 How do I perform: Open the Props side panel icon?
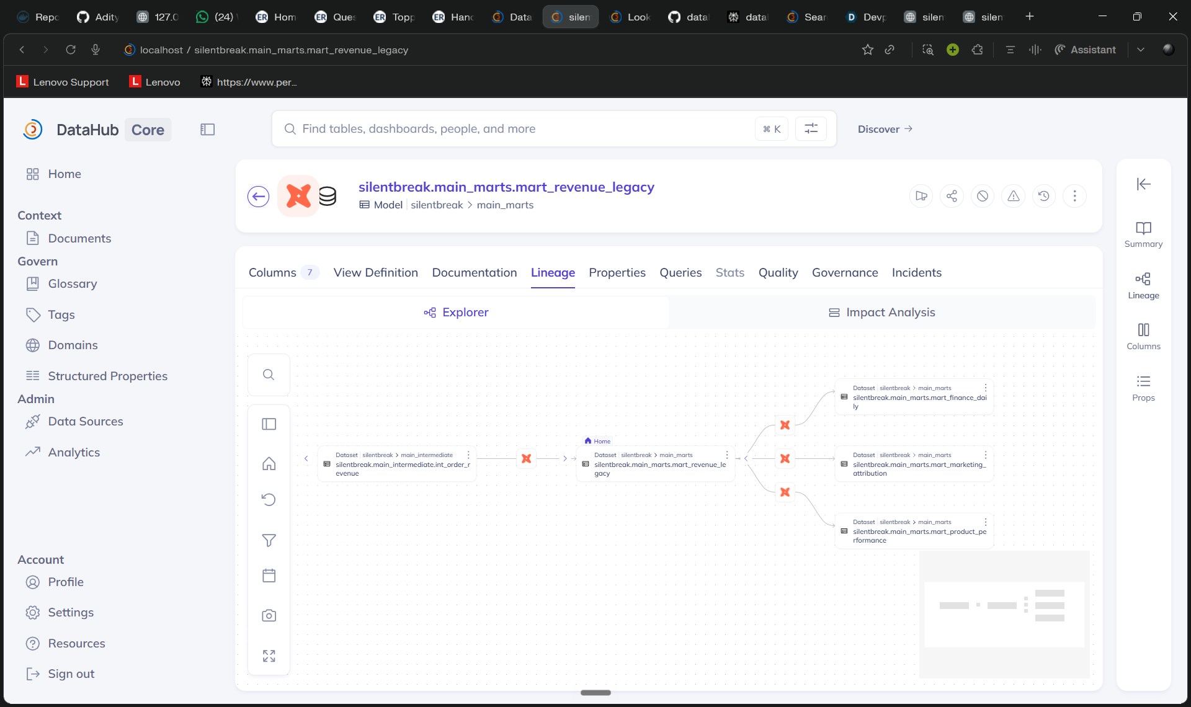pyautogui.click(x=1143, y=388)
